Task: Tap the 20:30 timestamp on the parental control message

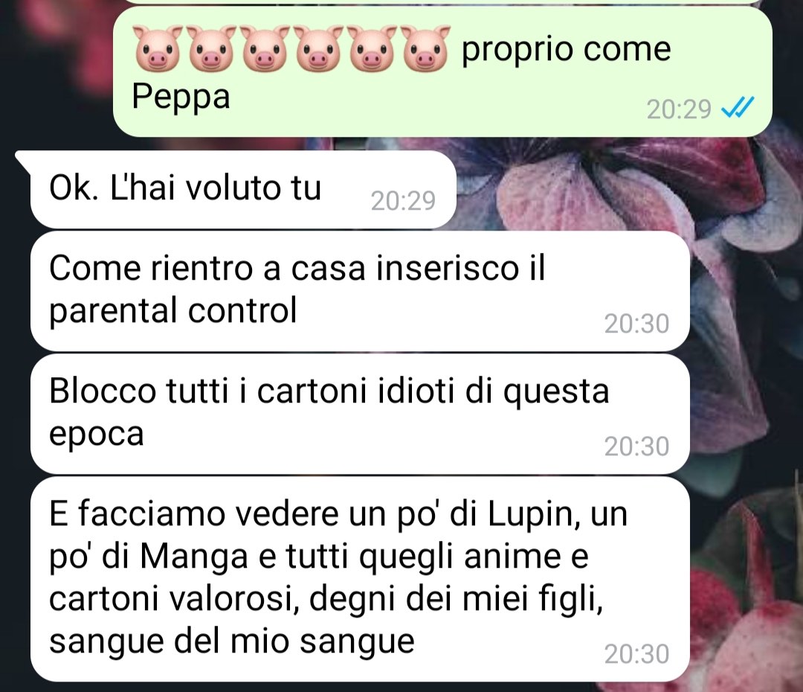Action: coord(636,324)
